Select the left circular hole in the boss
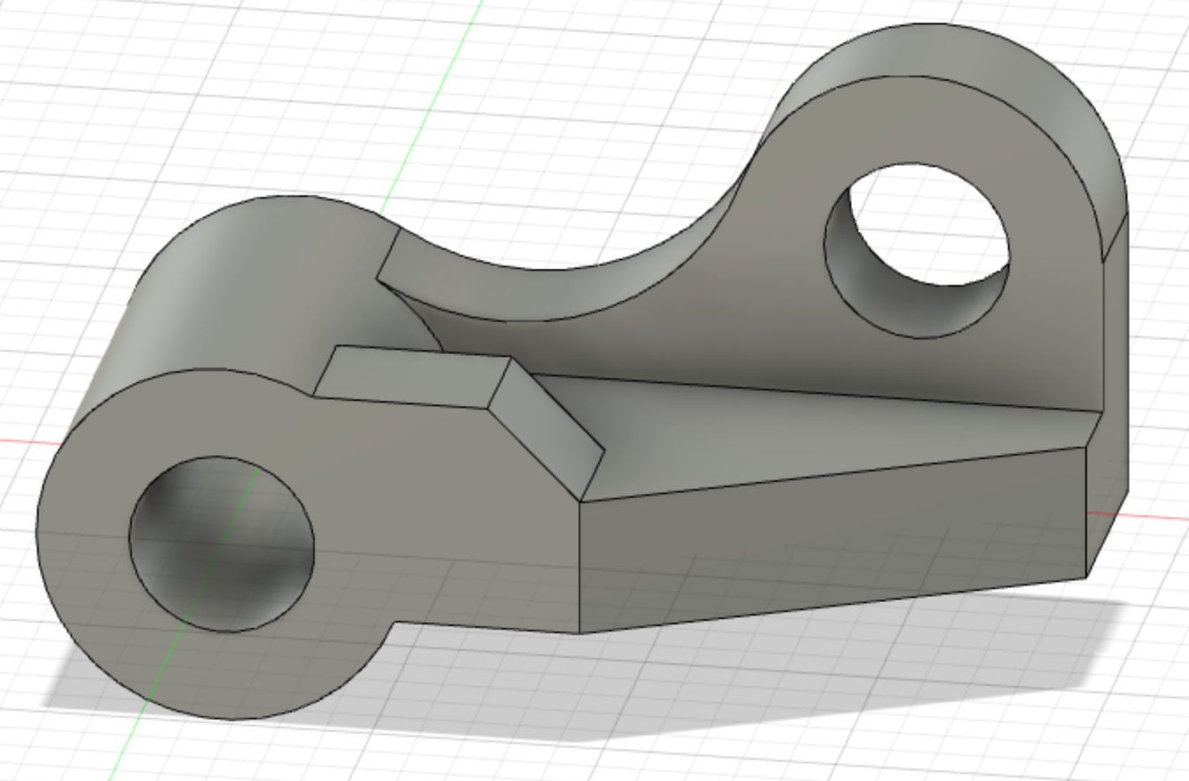Viewport: 1189px width, 781px height. pyautogui.click(x=222, y=544)
